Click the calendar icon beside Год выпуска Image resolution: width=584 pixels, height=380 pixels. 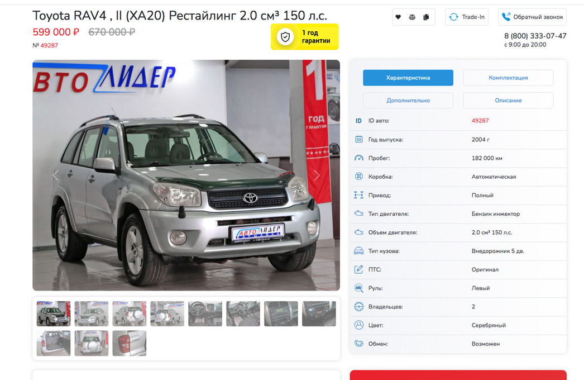click(x=358, y=140)
